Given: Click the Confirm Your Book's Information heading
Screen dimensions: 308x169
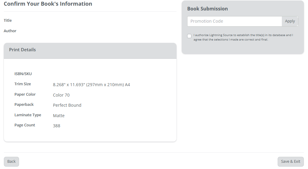Looking at the screenshot, I should [48, 4].
